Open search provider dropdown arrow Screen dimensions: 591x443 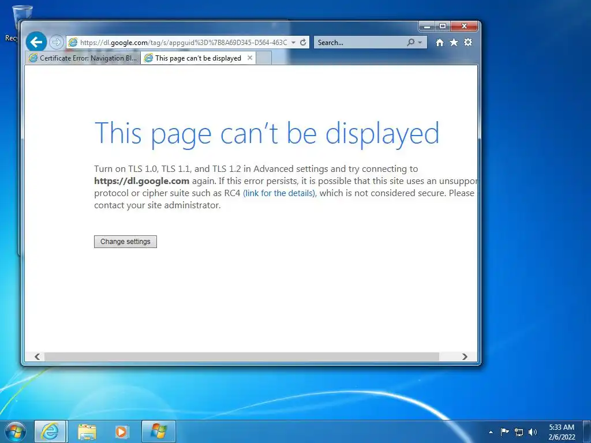420,42
